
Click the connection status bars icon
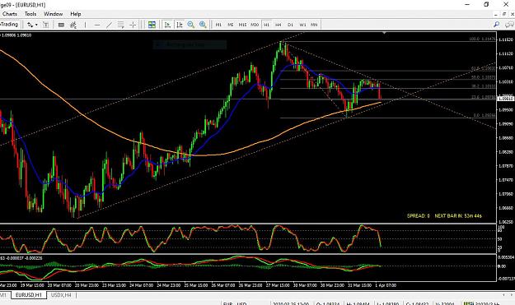pos(468,303)
